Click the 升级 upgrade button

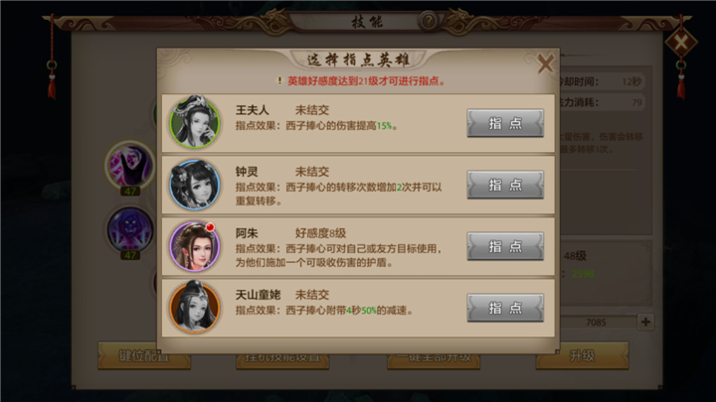tap(582, 356)
